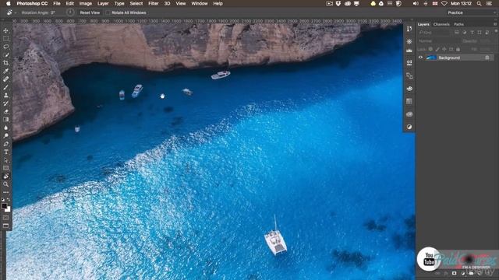499x280 pixels.
Task: Select the Brush tool
Action: coord(5,87)
